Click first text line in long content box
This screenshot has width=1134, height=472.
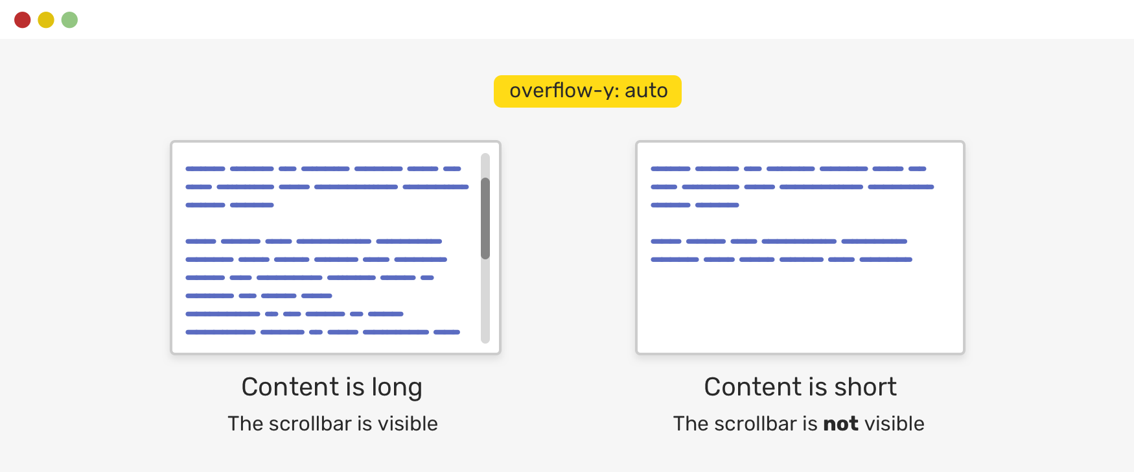tap(323, 169)
